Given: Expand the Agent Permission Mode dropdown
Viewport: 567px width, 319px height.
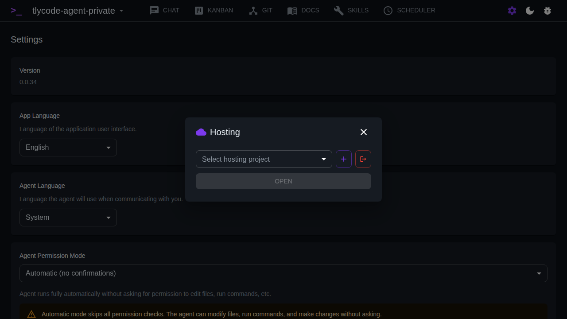Looking at the screenshot, I should pos(283,273).
